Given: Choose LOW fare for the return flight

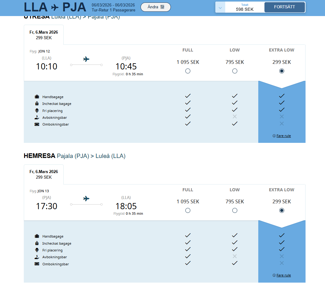Looking at the screenshot, I should (235, 210).
